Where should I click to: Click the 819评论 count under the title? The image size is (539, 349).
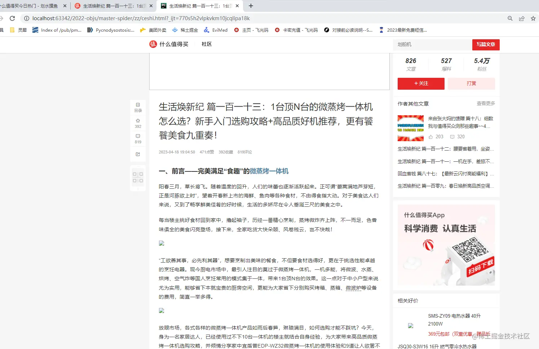pos(245,152)
